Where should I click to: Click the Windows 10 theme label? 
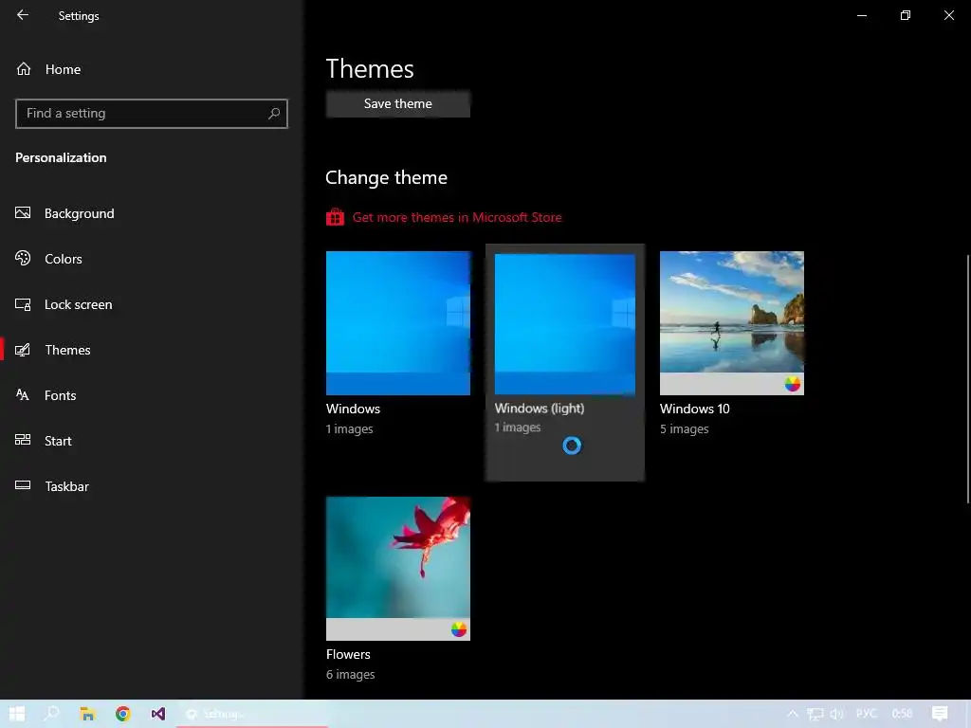coord(695,409)
